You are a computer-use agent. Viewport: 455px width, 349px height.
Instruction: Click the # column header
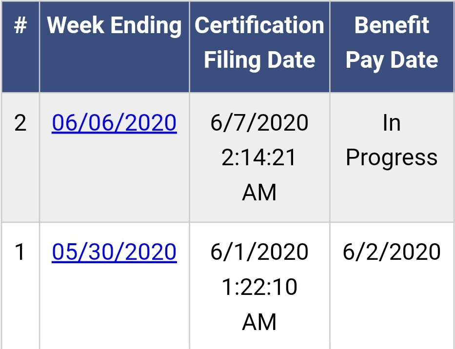[20, 25]
